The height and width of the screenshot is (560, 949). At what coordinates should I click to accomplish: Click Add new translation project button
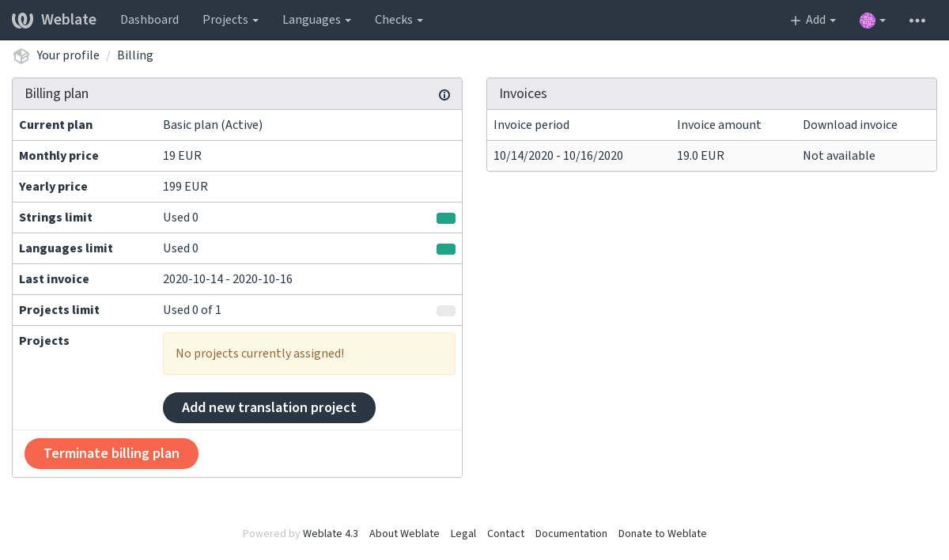pyautogui.click(x=269, y=407)
